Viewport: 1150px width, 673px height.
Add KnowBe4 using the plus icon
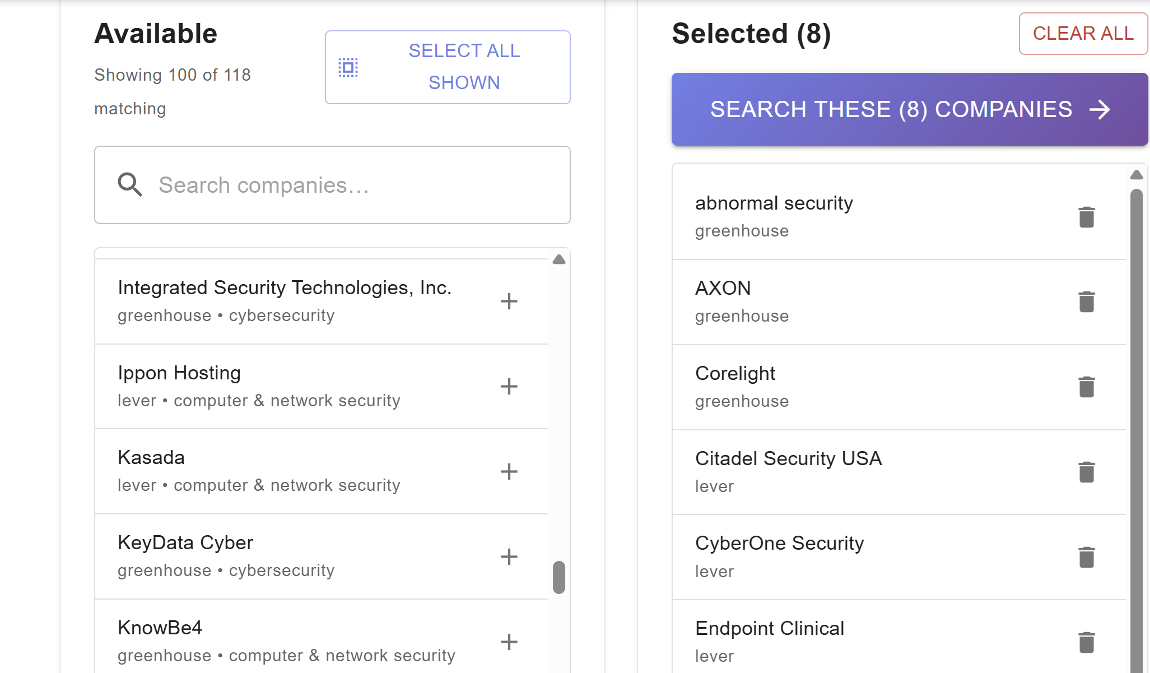point(509,642)
